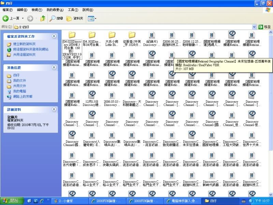Select the Discovery - 大和號戰艦之 file
The height and width of the screenshot is (205, 273).
[132, 98]
